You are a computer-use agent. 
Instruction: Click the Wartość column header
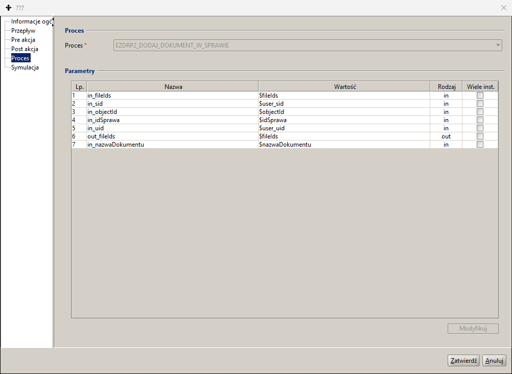344,86
